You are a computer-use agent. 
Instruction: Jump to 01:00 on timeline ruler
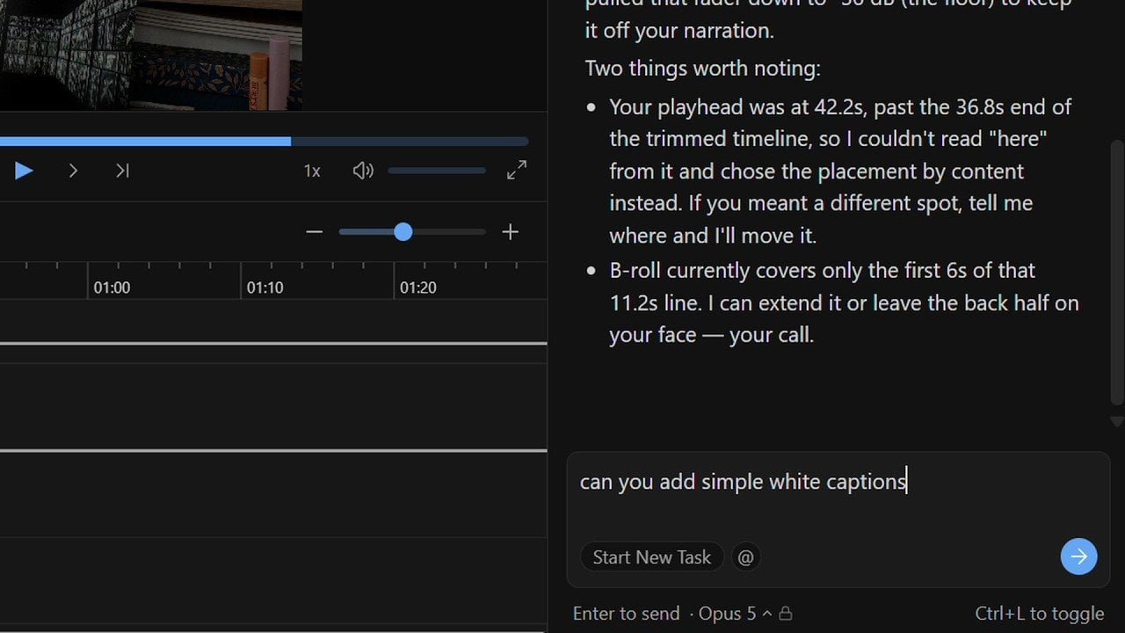pos(112,287)
